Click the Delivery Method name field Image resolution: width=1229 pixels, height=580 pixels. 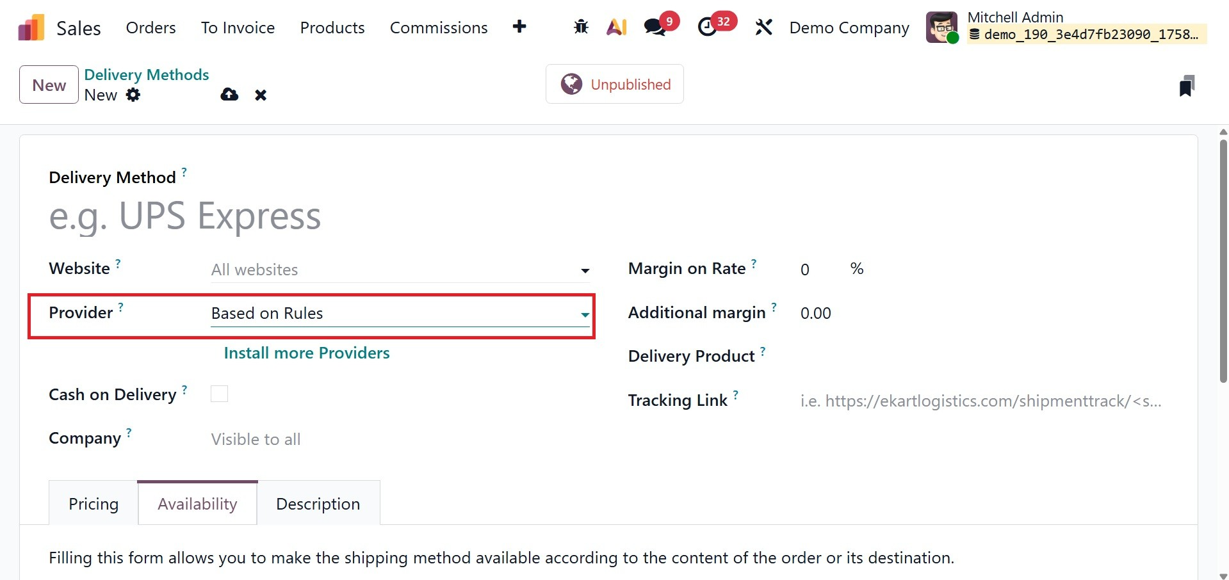[x=320, y=216]
